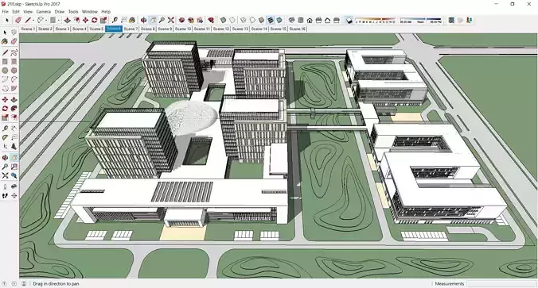Viewport: 538px width, 288px height.
Task: Switch to Iso view
Action: [x=291, y=20]
